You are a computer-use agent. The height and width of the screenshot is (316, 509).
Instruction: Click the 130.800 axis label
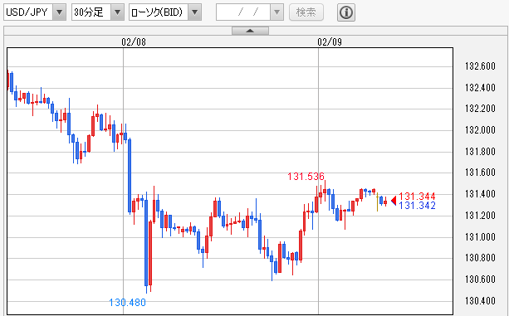[480, 258]
